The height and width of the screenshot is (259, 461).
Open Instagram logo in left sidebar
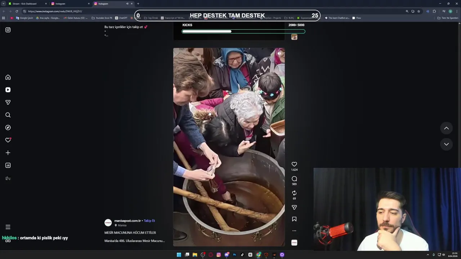pyautogui.click(x=8, y=30)
